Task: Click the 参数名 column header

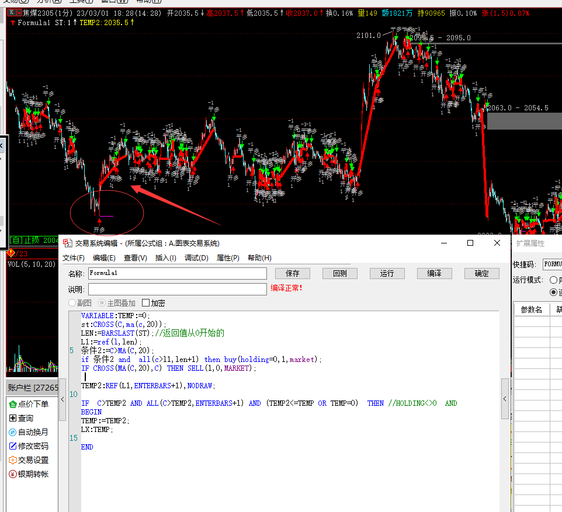Action: (x=532, y=309)
